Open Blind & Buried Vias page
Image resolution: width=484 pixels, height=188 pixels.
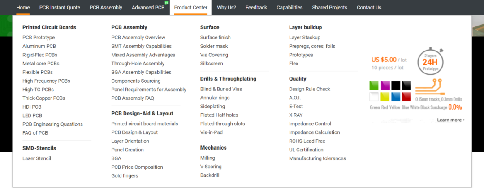tap(221, 89)
